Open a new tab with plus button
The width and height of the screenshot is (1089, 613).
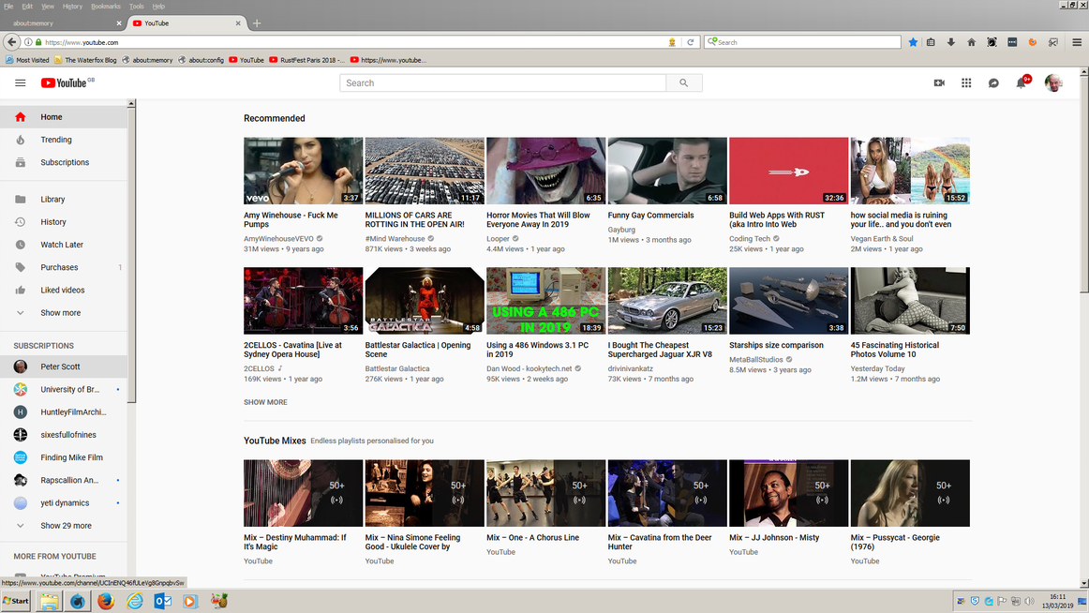(257, 22)
